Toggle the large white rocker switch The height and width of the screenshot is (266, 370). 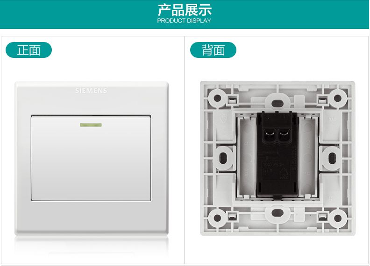pyautogui.click(x=91, y=158)
